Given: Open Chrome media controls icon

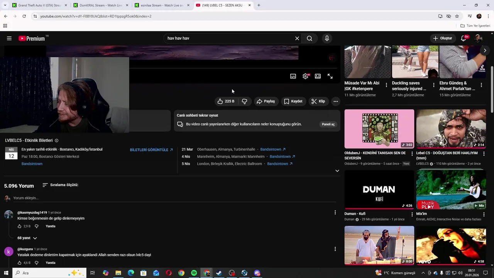Looking at the screenshot, I should (470, 16).
